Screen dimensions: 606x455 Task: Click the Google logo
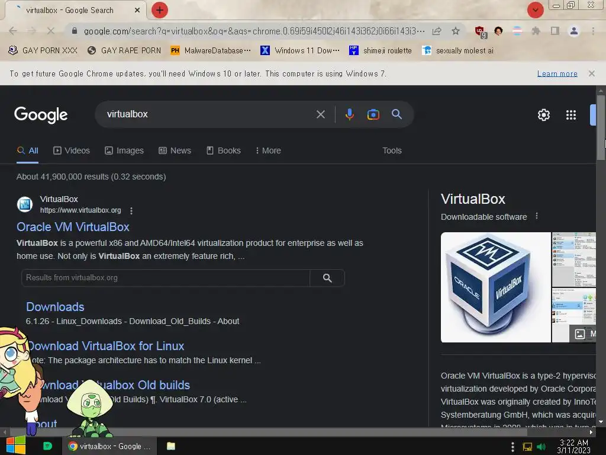pyautogui.click(x=41, y=114)
